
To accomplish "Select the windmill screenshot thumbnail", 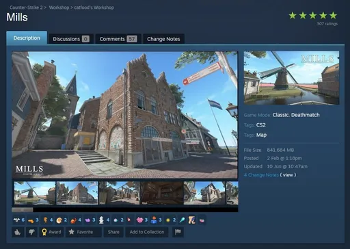I will coord(35,193).
